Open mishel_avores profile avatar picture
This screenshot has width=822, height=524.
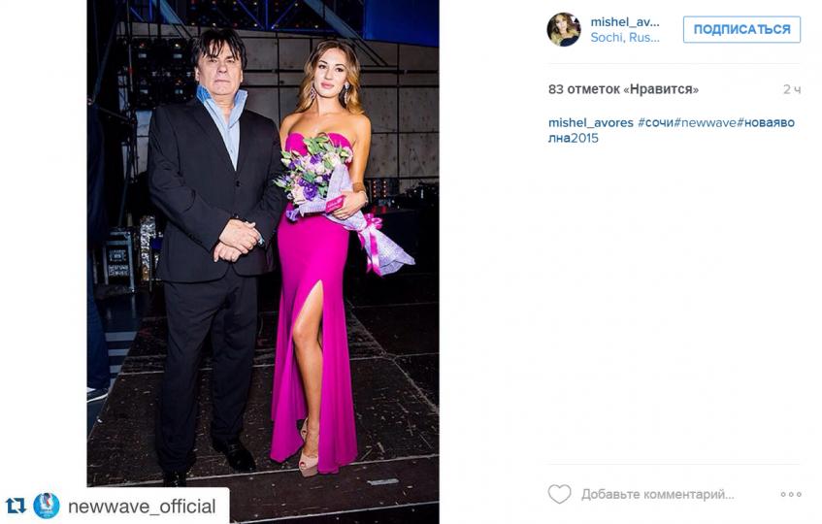coord(564,30)
